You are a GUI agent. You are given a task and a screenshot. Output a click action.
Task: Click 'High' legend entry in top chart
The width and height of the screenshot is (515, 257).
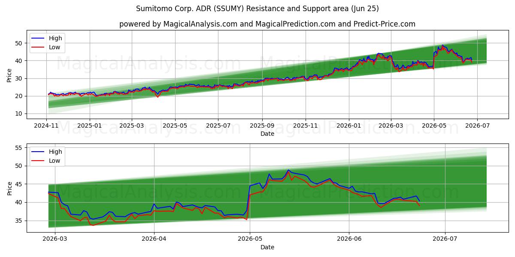coord(55,38)
